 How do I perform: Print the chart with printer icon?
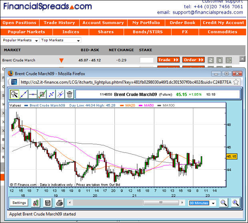(x=60, y=203)
